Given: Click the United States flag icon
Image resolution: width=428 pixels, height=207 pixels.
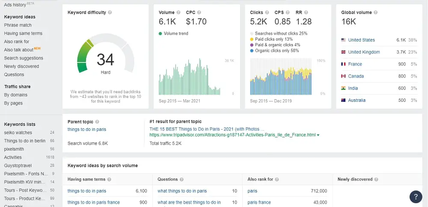Looking at the screenshot, I should [343, 40].
